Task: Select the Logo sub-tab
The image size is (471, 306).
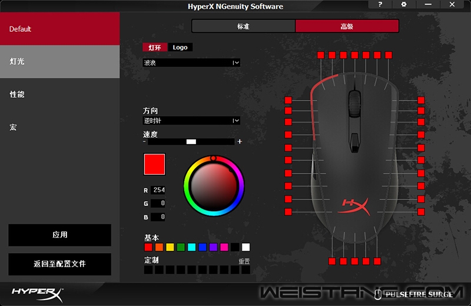Action: 180,48
